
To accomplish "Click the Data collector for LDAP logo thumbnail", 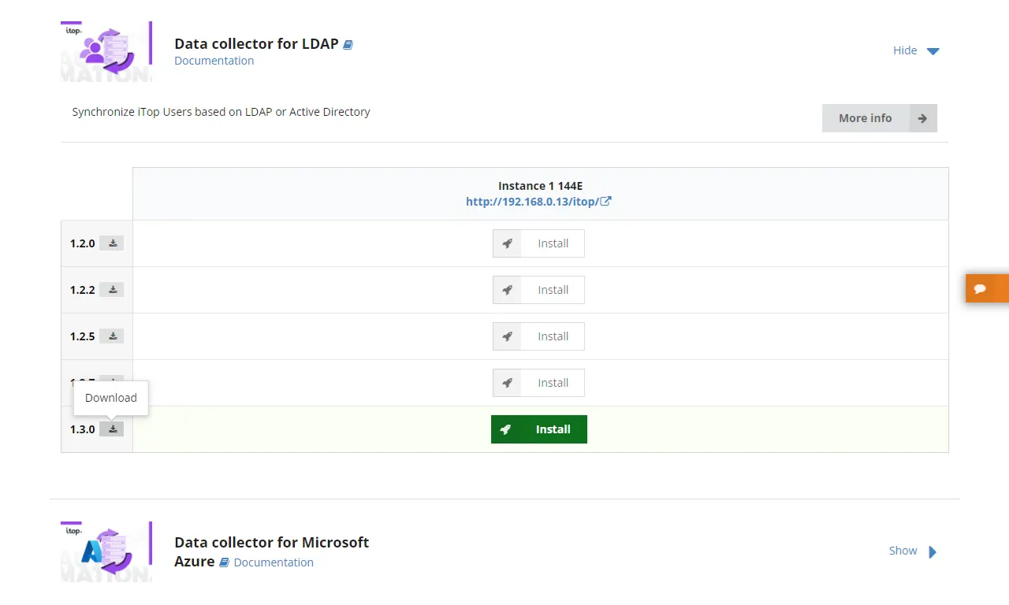I will [x=106, y=52].
